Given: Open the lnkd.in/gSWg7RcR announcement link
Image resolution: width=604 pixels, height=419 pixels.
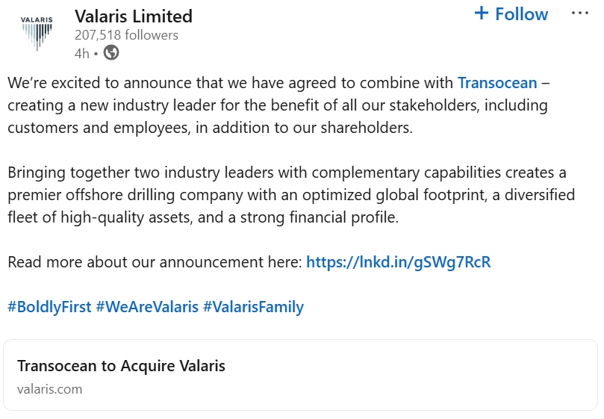Looking at the screenshot, I should pos(398,262).
